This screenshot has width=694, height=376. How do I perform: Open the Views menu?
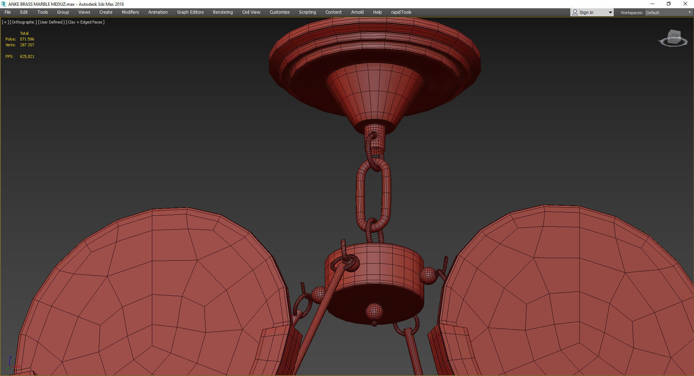pyautogui.click(x=84, y=12)
